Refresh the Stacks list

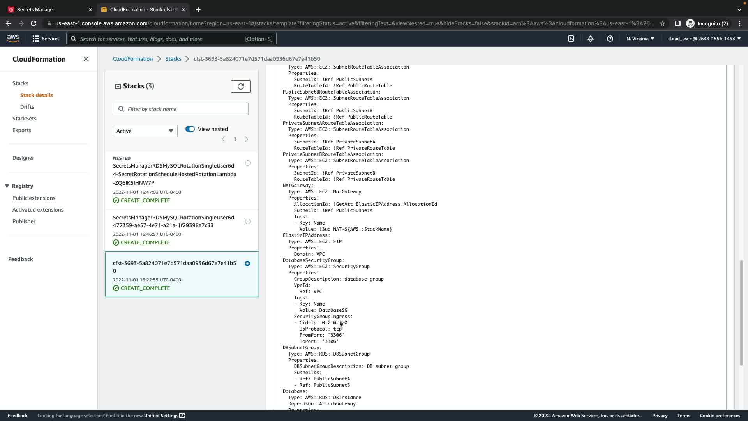click(x=240, y=87)
